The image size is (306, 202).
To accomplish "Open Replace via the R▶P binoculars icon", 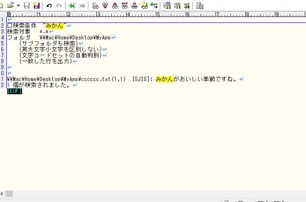I will pos(125,6).
